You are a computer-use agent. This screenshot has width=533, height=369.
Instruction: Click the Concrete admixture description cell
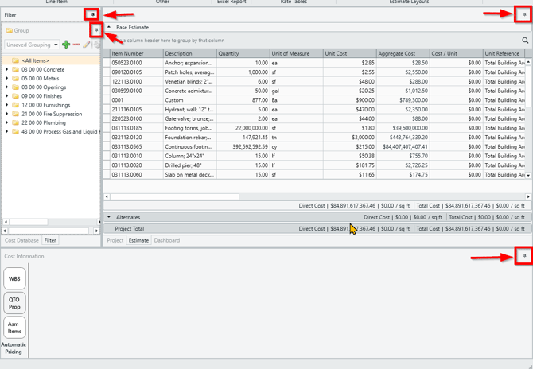[x=189, y=91]
